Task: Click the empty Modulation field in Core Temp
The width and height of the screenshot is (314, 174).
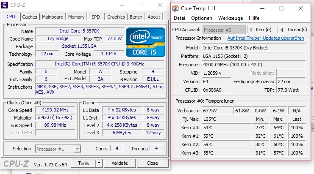Action: (291, 73)
